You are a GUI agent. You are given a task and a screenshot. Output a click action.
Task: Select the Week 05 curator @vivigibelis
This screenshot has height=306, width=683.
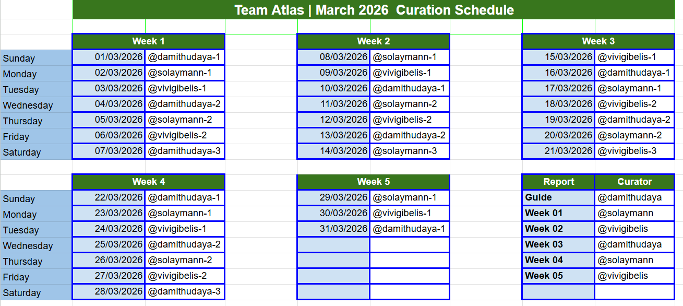[634, 276]
